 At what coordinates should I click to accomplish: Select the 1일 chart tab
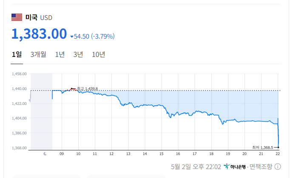[17, 54]
